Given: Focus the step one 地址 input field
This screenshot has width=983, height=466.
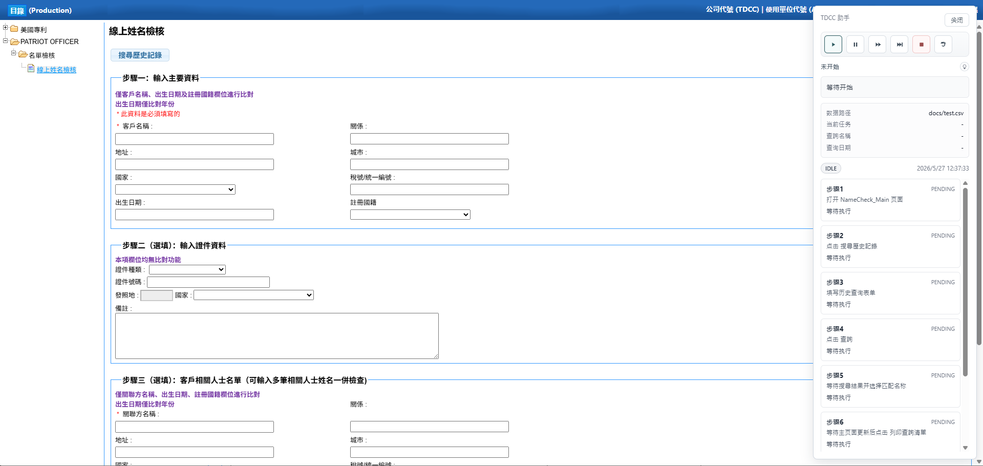Looking at the screenshot, I should [x=195, y=164].
